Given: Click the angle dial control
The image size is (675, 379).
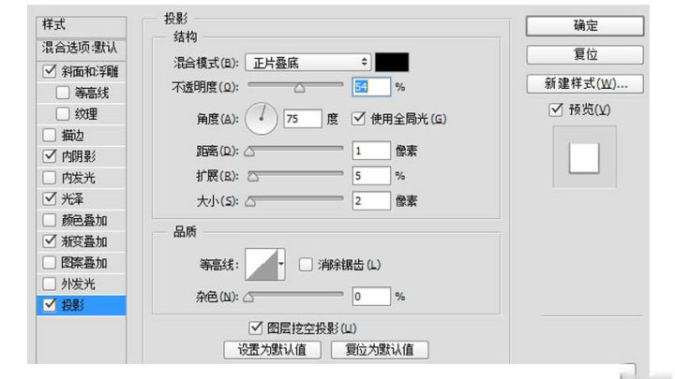Looking at the screenshot, I should [x=262, y=119].
